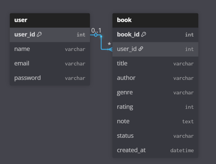Select the password column row
Screen dimensions: 216x164
(x=50, y=78)
